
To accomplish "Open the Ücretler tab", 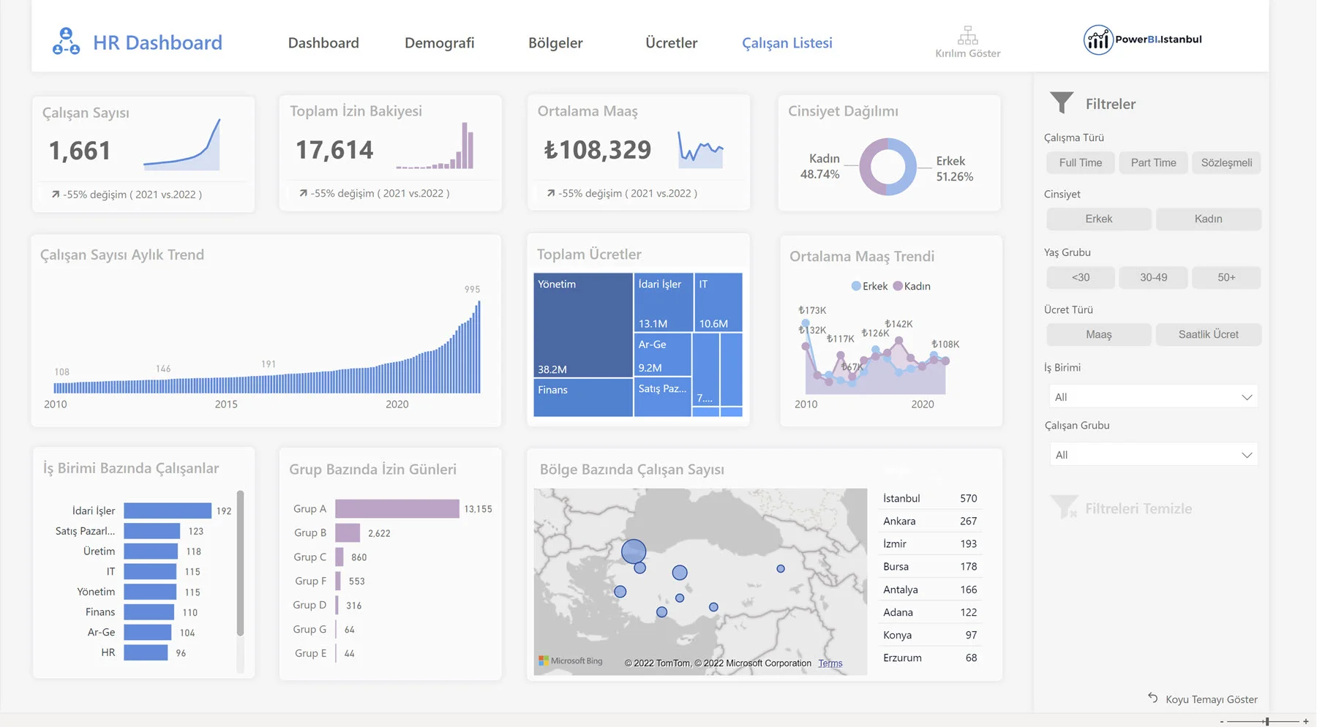I will 671,42.
